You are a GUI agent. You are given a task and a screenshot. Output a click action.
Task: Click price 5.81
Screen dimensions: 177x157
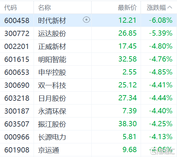[129, 137]
